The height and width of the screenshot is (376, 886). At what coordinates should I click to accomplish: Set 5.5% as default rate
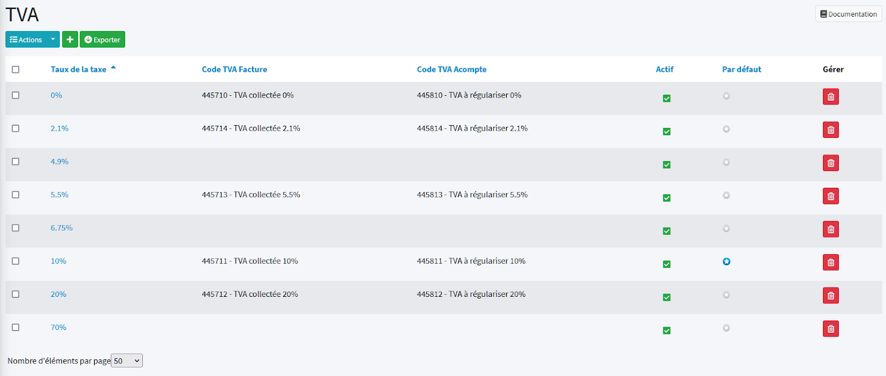[x=727, y=195]
